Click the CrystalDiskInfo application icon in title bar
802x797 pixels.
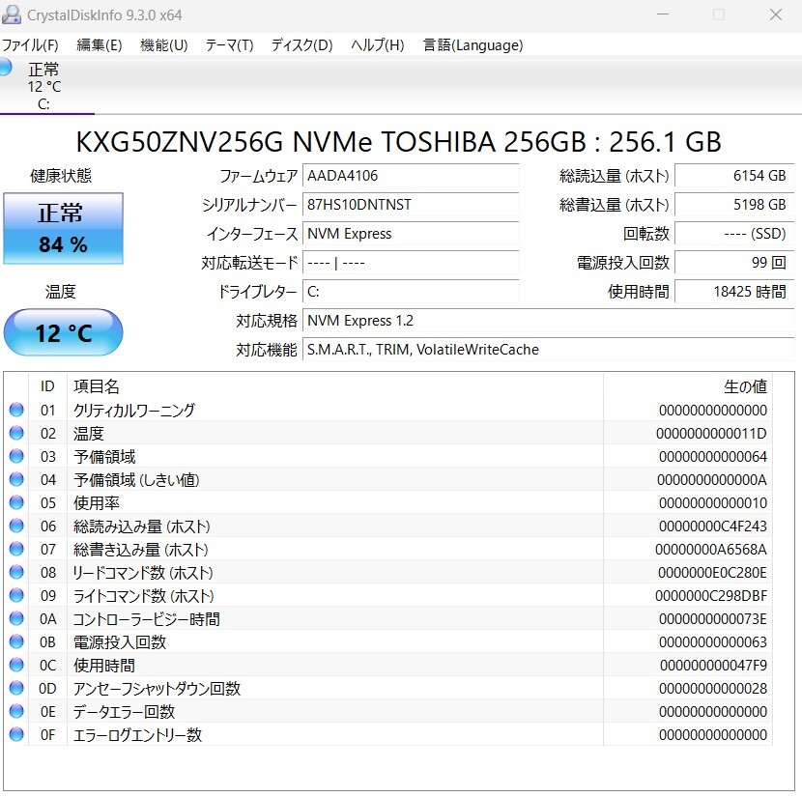[10, 14]
